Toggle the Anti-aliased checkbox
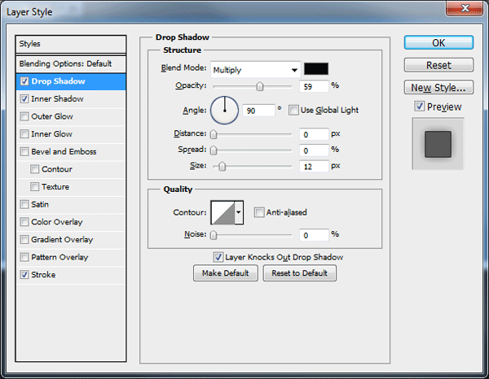Screen dimensions: 489x379 (x=259, y=212)
